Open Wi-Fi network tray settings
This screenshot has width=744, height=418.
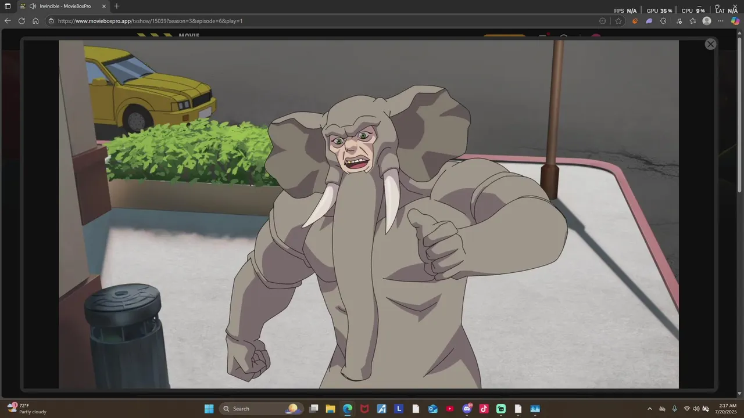pyautogui.click(x=687, y=409)
